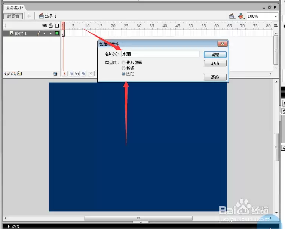Select the 按钮 button type radio
The height and width of the screenshot is (229, 285).
click(123, 68)
